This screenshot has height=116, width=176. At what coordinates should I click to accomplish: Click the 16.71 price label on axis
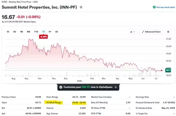(x=168, y=70)
